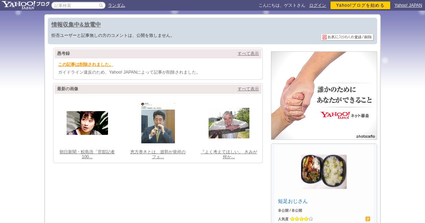The image size is (425, 223).
Task: Click the 愚考録 section heading
Action: [x=63, y=53]
